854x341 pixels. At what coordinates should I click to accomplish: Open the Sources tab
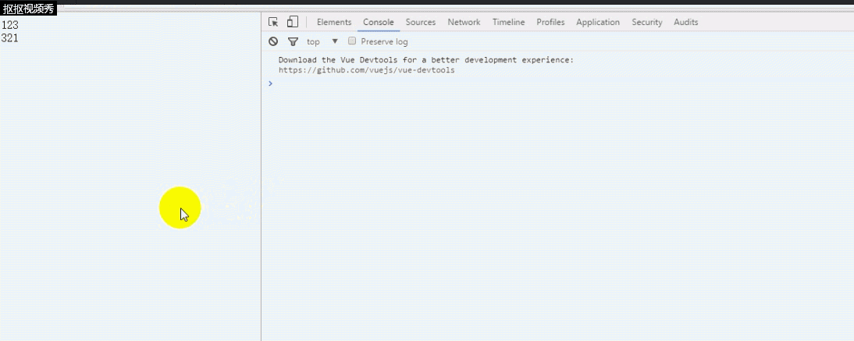(421, 23)
